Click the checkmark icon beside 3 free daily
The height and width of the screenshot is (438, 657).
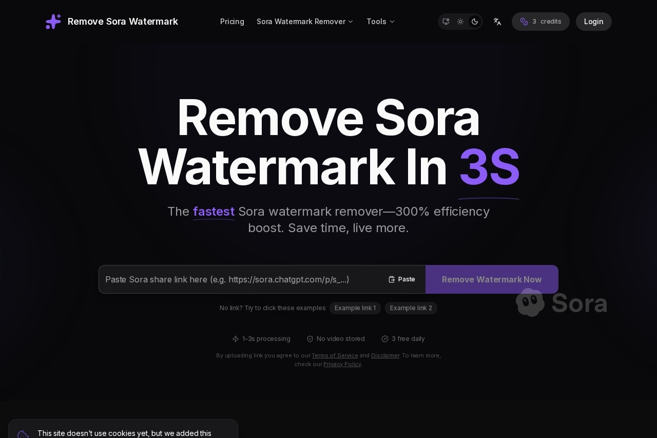click(x=385, y=339)
